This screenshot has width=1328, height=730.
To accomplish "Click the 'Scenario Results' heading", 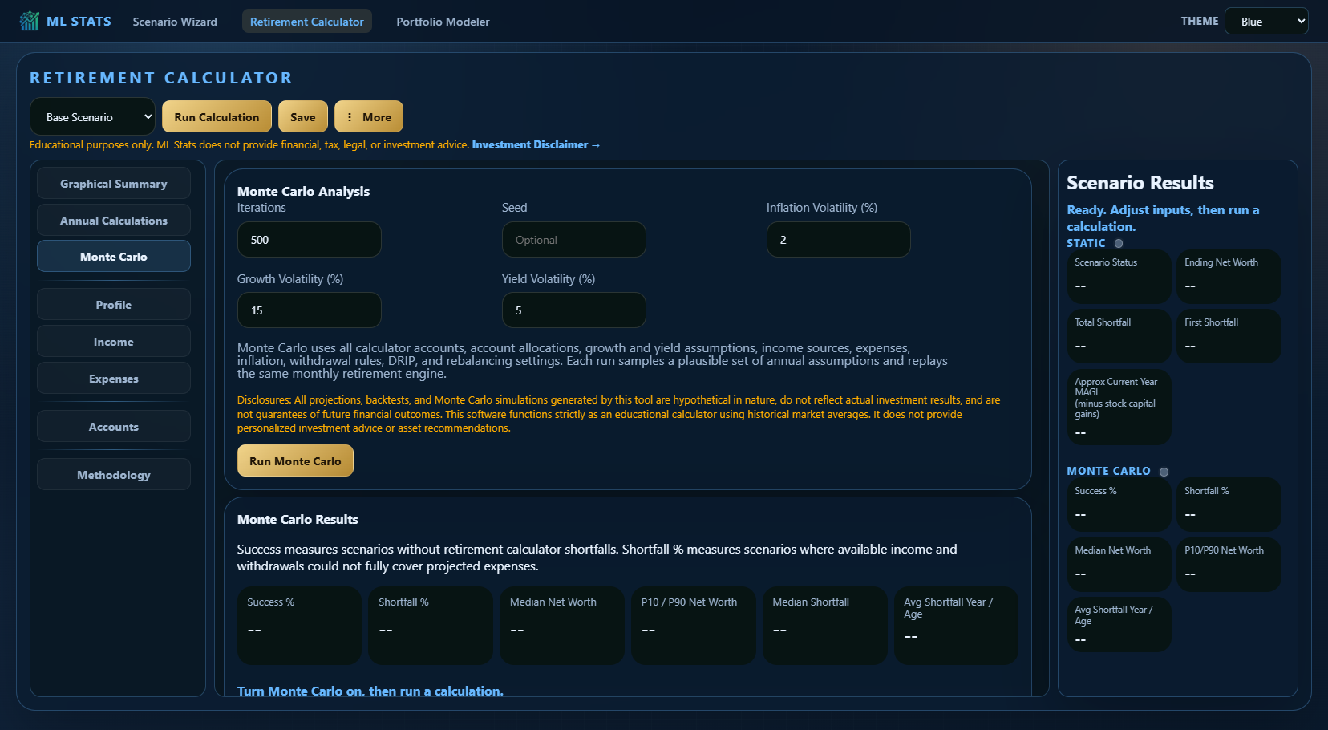I will pos(1140,183).
